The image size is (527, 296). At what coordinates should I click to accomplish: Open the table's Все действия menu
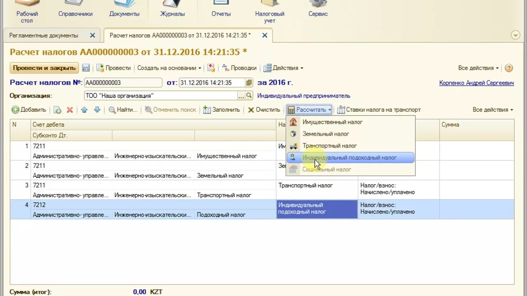(x=493, y=110)
